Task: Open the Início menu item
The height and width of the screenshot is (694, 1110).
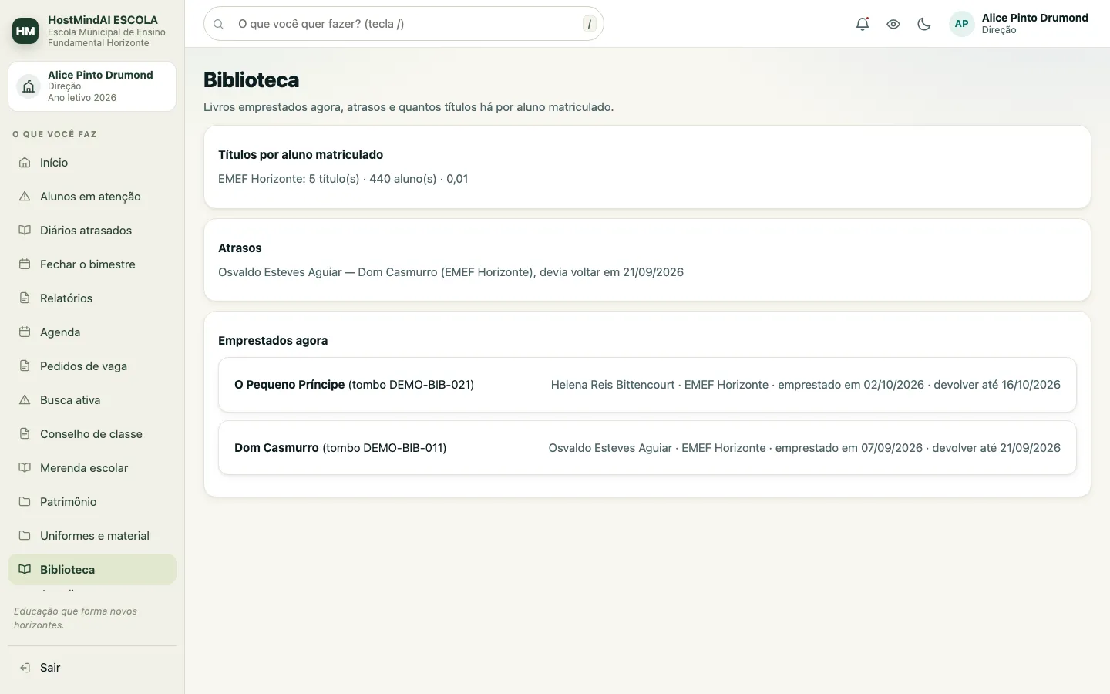Action: click(x=92, y=163)
